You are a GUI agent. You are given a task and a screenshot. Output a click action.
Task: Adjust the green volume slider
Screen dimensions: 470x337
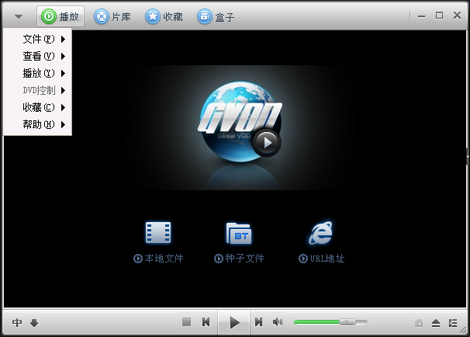330,321
